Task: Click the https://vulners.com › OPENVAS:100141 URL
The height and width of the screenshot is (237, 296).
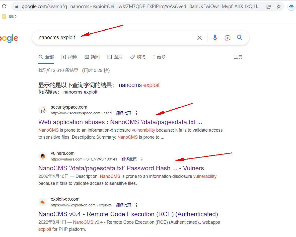Action: pos(84,159)
